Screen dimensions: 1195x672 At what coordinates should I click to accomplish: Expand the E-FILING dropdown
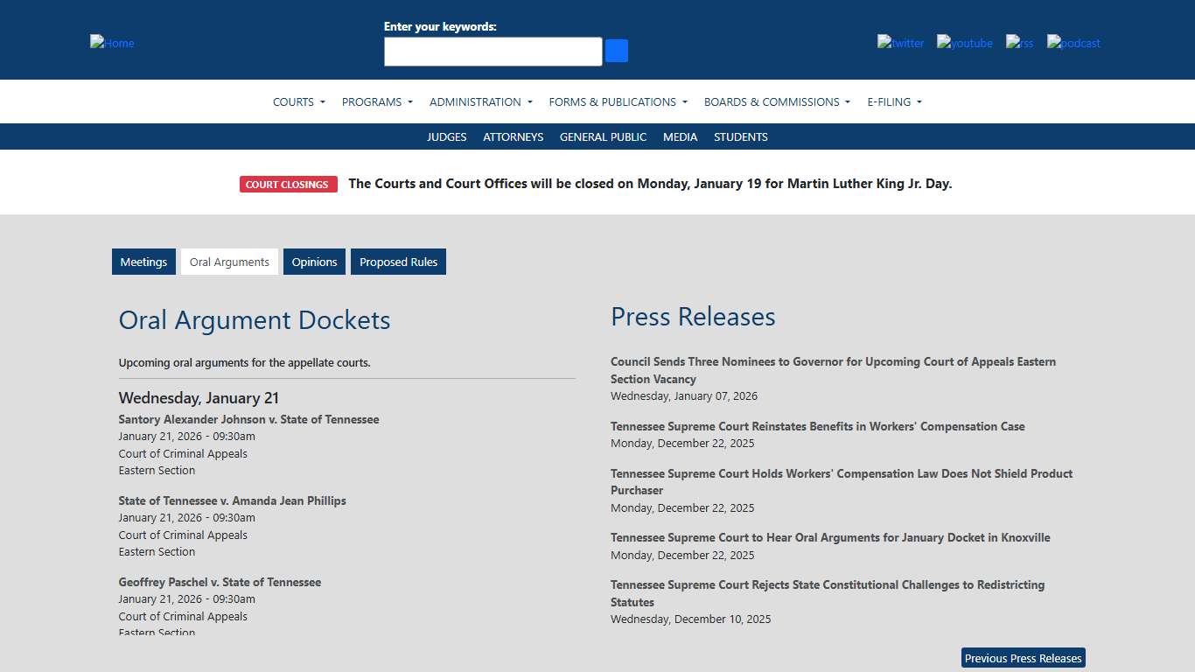tap(894, 101)
